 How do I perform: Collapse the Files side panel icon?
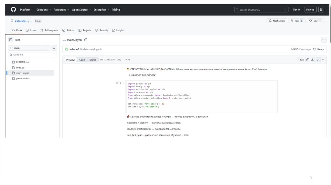click(11, 40)
